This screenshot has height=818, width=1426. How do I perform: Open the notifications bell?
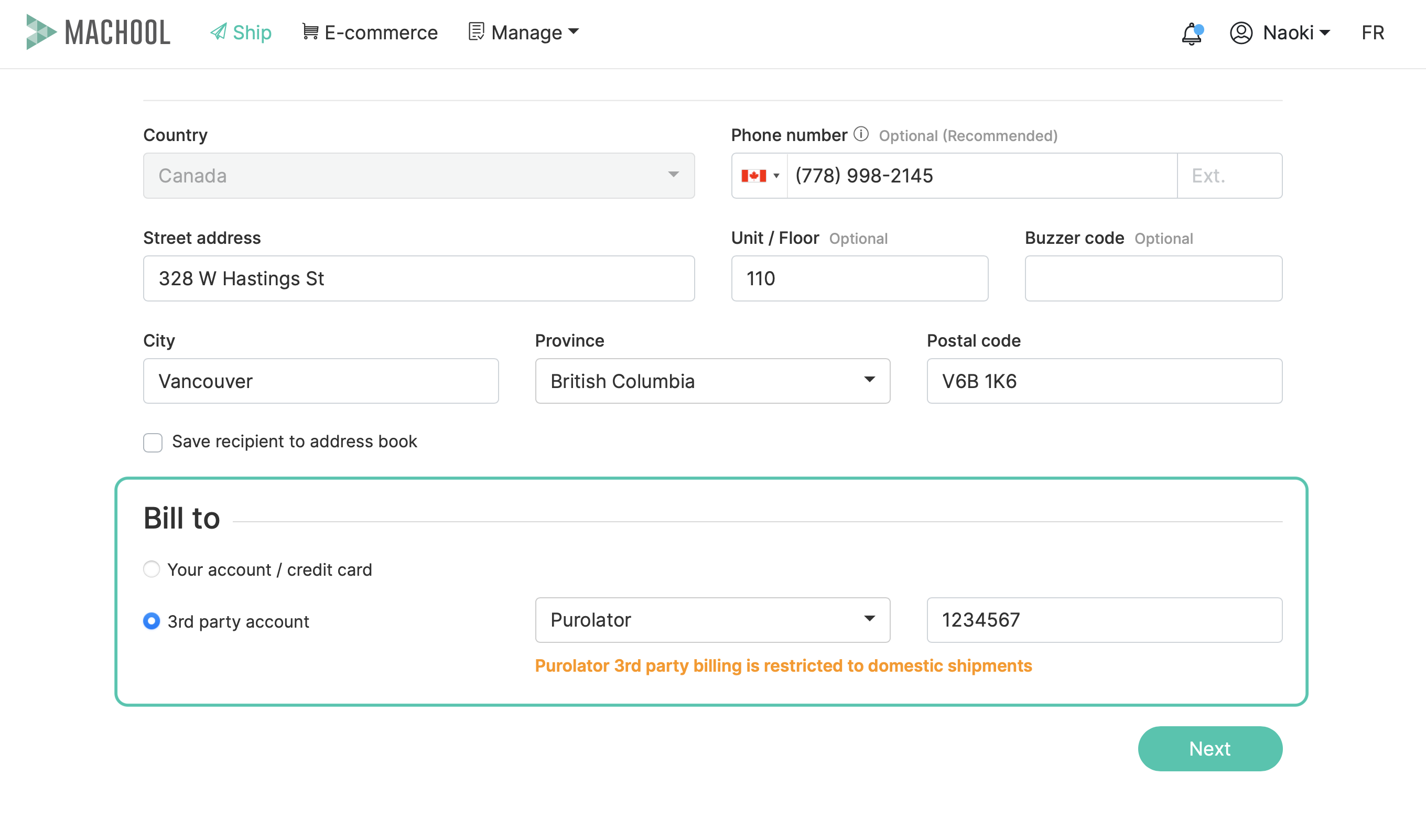pyautogui.click(x=1191, y=33)
